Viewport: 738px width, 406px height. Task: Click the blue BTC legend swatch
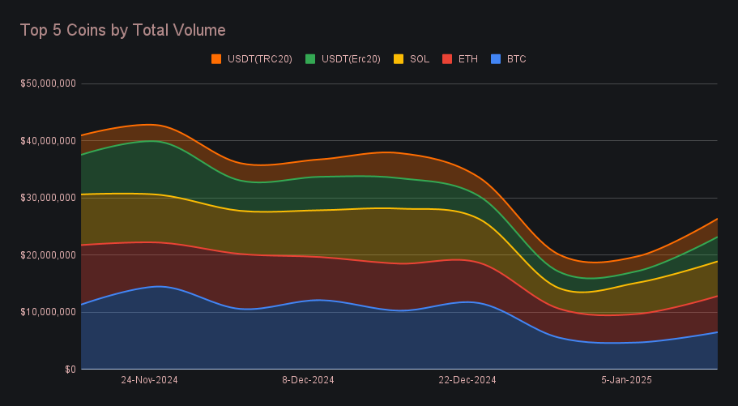[496, 59]
